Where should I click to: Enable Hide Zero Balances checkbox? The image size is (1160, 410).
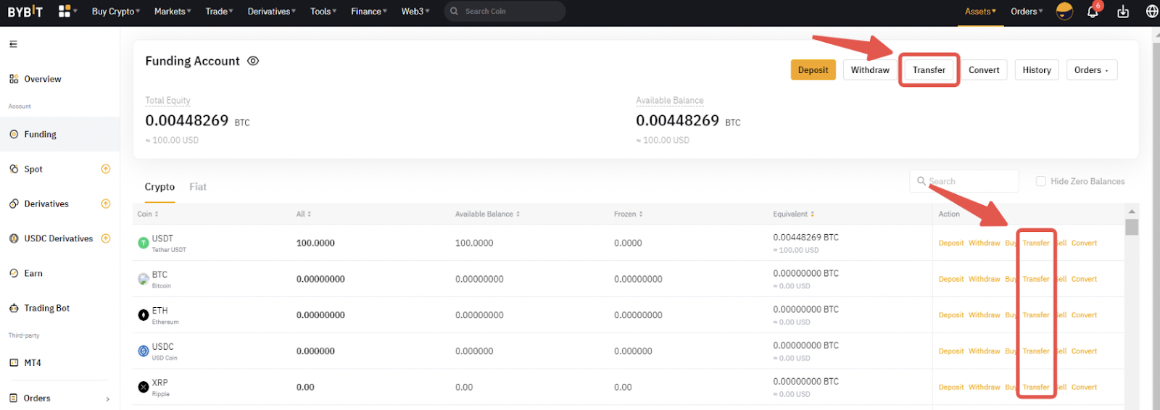1041,181
